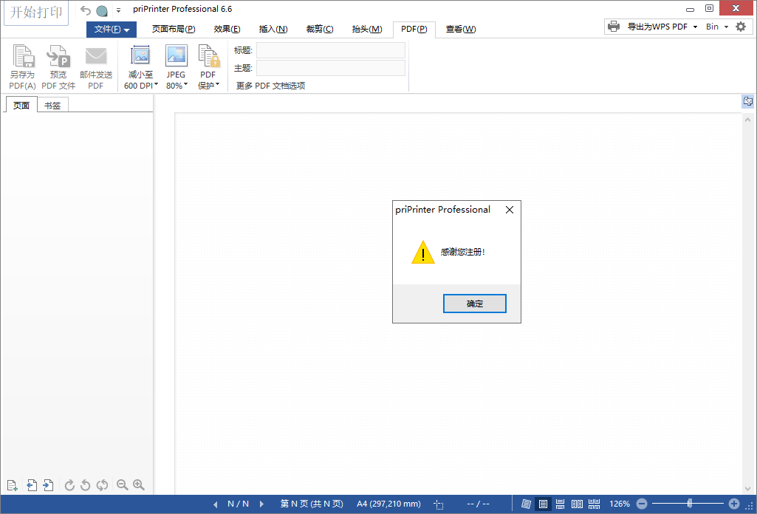The image size is (757, 514).
Task: Decrease zoom with the minus button
Action: click(x=642, y=504)
